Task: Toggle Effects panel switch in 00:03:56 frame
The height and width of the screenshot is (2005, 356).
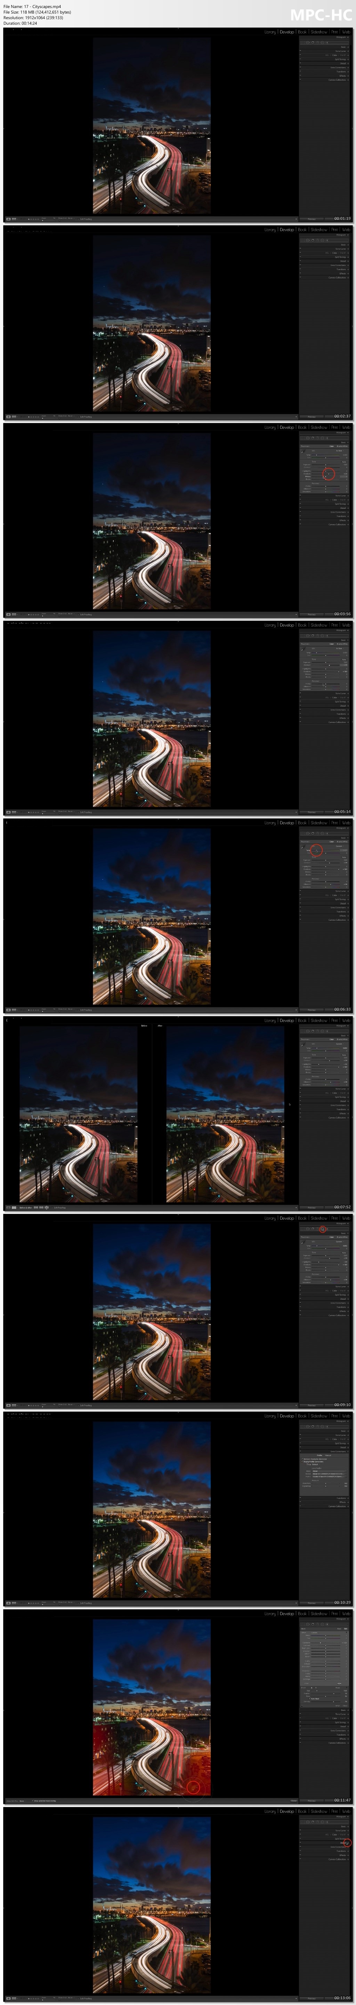Action: point(301,520)
